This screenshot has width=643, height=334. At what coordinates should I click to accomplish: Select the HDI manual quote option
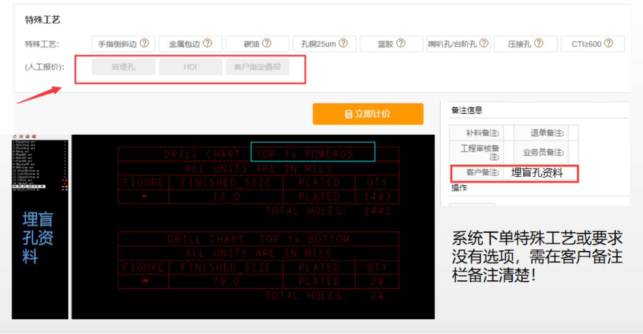coord(190,67)
